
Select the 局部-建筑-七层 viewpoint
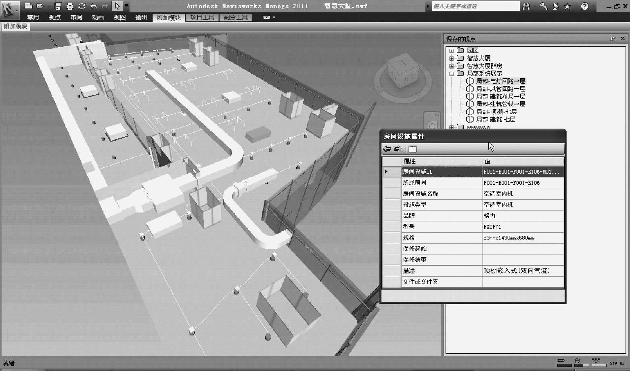pyautogui.click(x=496, y=119)
